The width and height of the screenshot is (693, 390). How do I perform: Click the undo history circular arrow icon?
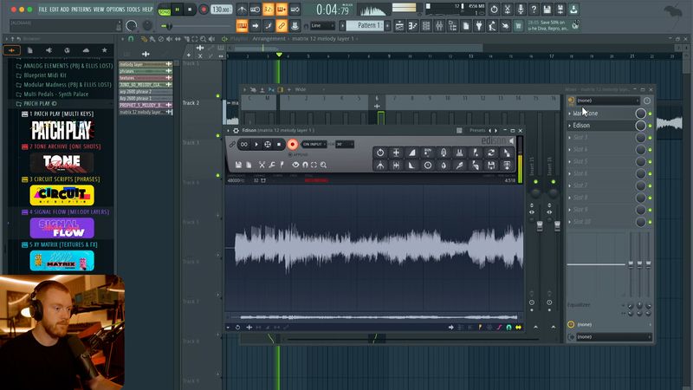coord(494,10)
